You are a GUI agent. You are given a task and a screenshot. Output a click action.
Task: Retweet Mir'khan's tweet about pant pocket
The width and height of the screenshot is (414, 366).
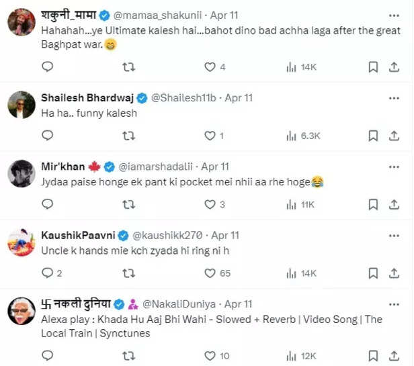coord(128,204)
